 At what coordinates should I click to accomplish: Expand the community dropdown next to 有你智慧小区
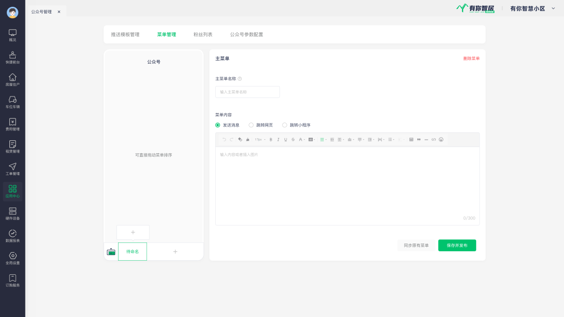[554, 8]
